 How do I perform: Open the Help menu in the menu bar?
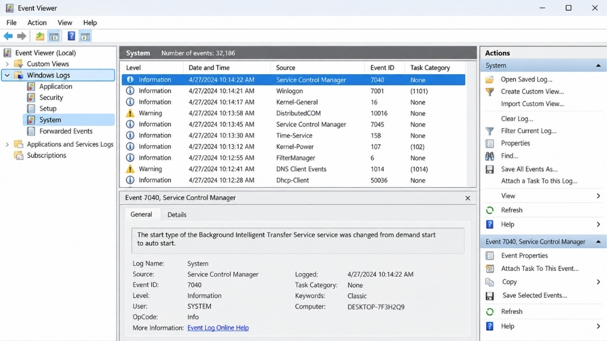tap(90, 23)
